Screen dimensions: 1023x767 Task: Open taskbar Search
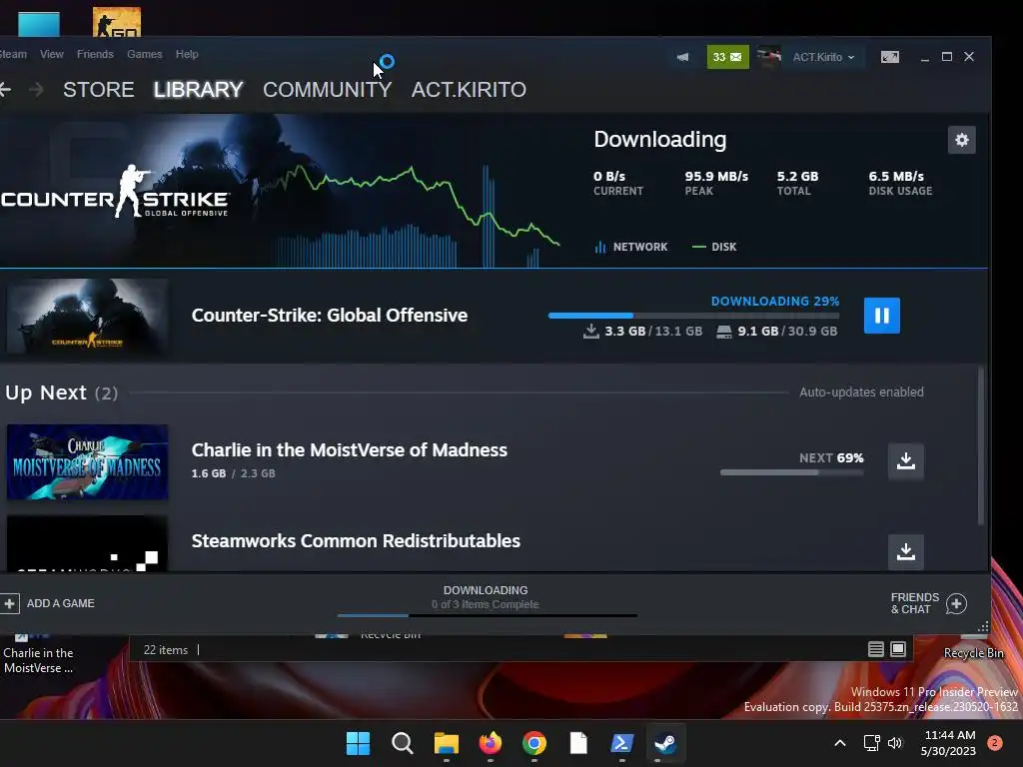point(402,743)
